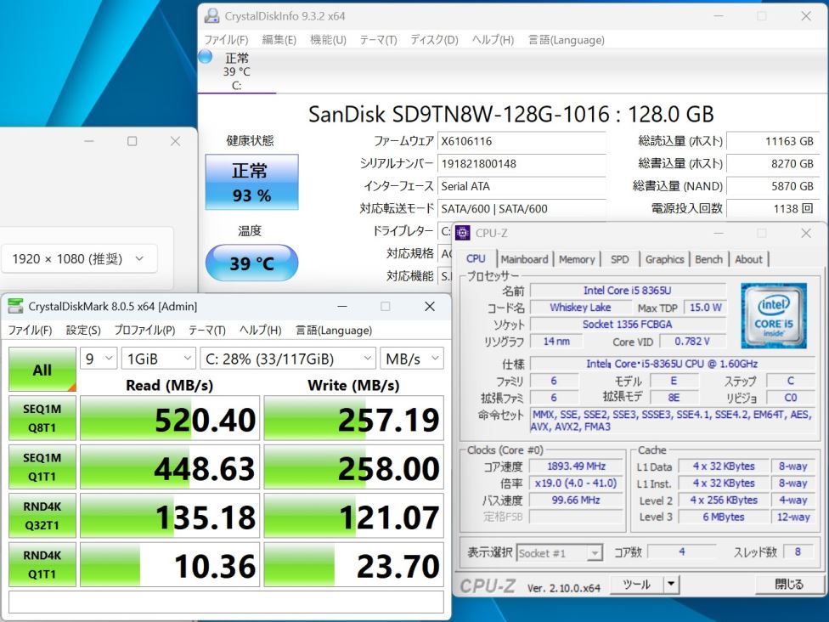
Task: Open 言語(Language) menu in CrystalDiskInfo
Action: (x=567, y=40)
